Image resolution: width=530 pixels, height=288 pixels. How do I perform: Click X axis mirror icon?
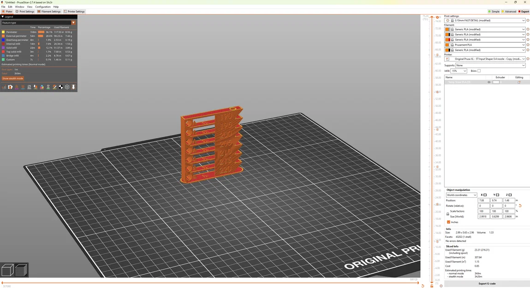point(485,195)
